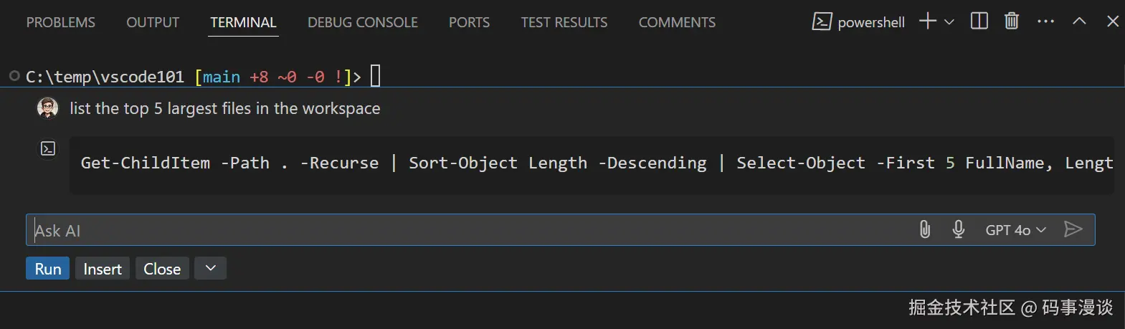
Task: Click the split terminal icon
Action: click(979, 22)
